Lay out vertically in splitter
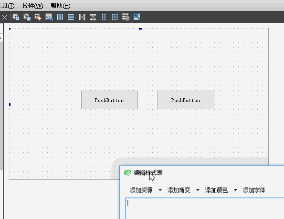This screenshot has height=219, width=284. click(x=93, y=17)
